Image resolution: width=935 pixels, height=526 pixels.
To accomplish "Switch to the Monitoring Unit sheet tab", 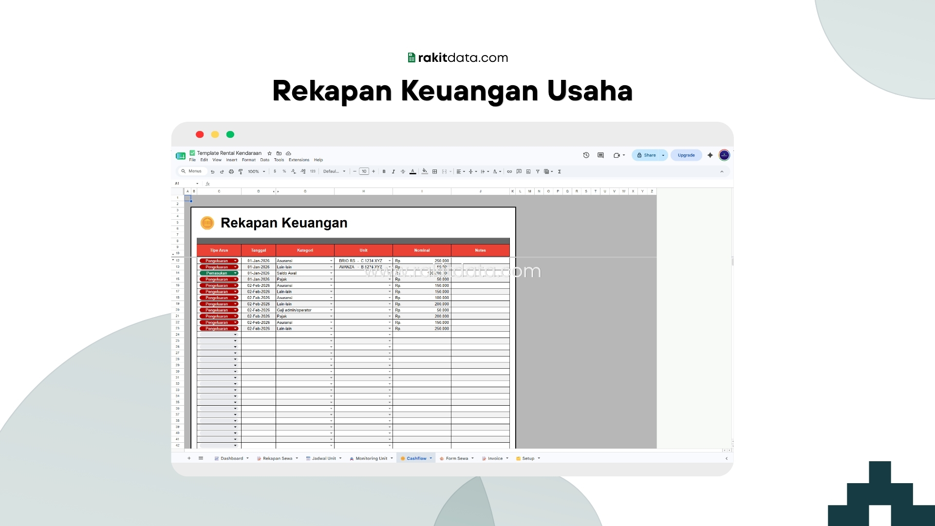I will click(x=372, y=458).
